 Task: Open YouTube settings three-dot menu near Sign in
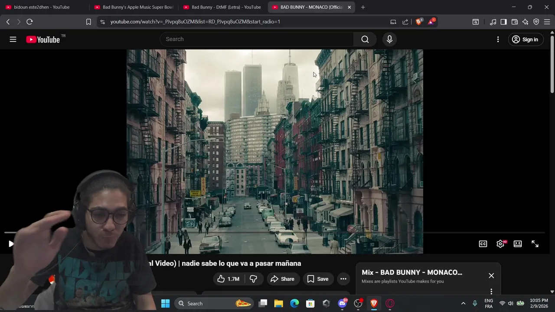(498, 39)
